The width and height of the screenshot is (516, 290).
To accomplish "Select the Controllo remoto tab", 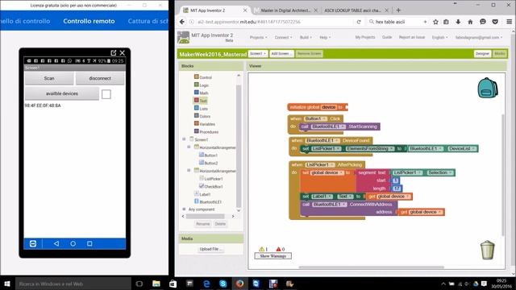I will pos(89,21).
